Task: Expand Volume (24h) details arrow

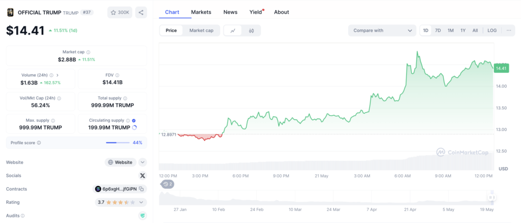Action: coord(57,75)
